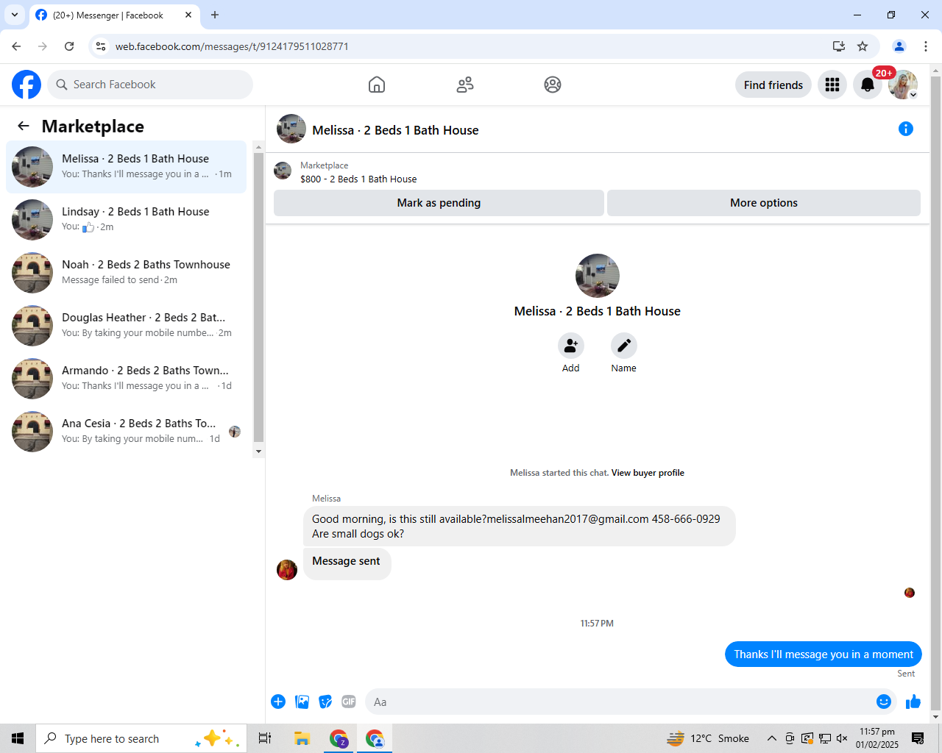Viewport: 942px width, 753px height.
Task: Open Chrome three-dot menu
Action: [926, 46]
